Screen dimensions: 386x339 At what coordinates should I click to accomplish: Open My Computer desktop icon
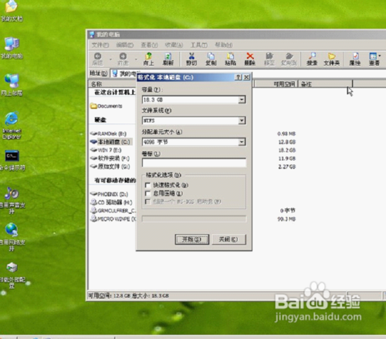click(x=12, y=48)
